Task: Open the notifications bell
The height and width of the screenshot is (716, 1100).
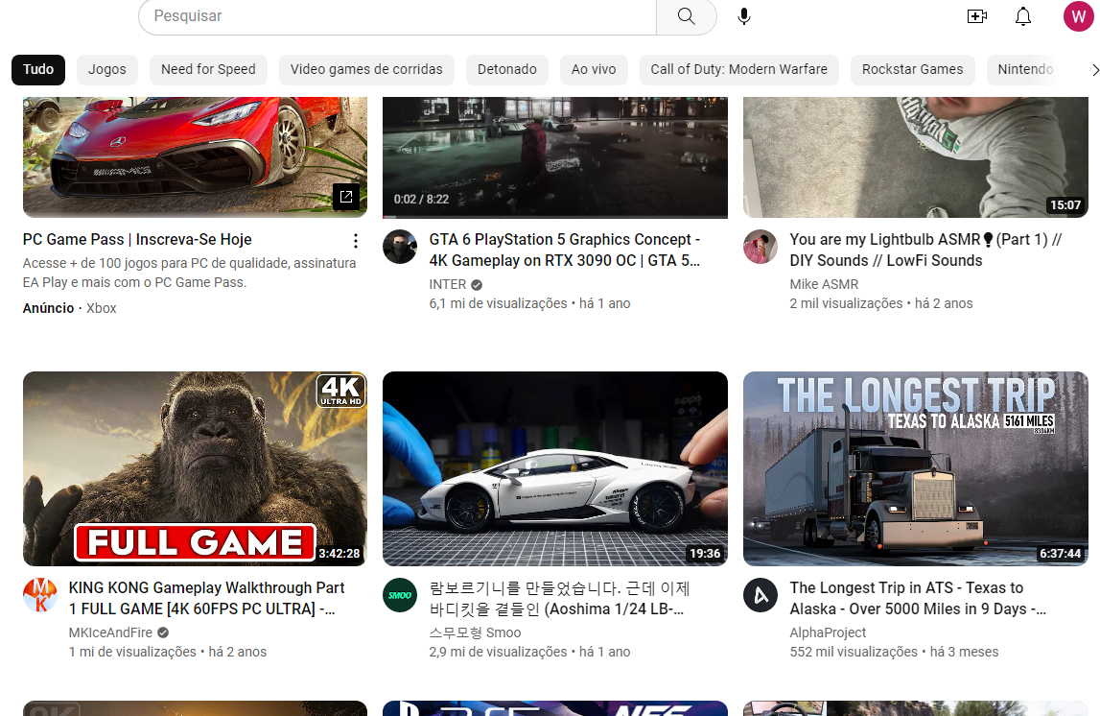Action: [1023, 16]
